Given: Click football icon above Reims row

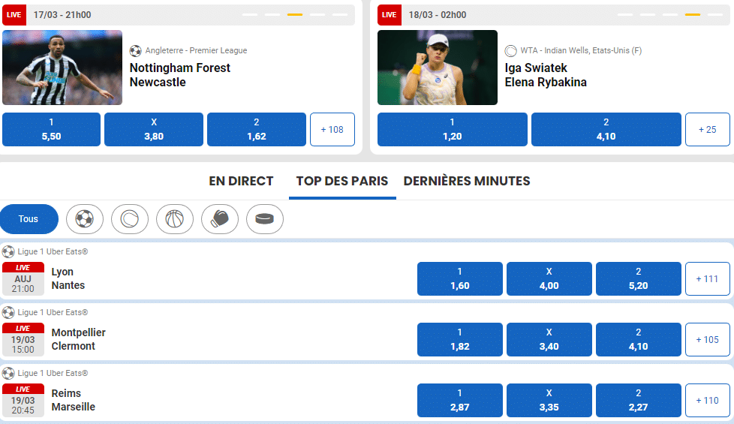Looking at the screenshot, I should click(x=8, y=374).
